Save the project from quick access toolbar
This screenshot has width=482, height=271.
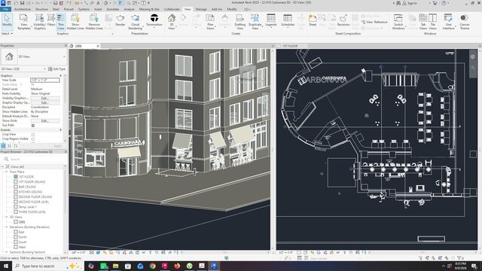(x=22, y=3)
